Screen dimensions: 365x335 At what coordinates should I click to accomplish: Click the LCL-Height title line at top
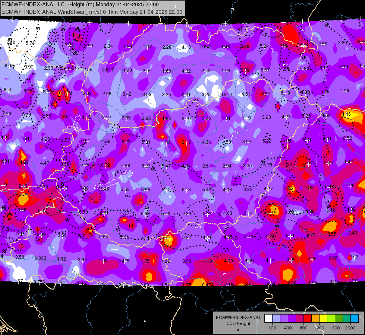[80, 4]
